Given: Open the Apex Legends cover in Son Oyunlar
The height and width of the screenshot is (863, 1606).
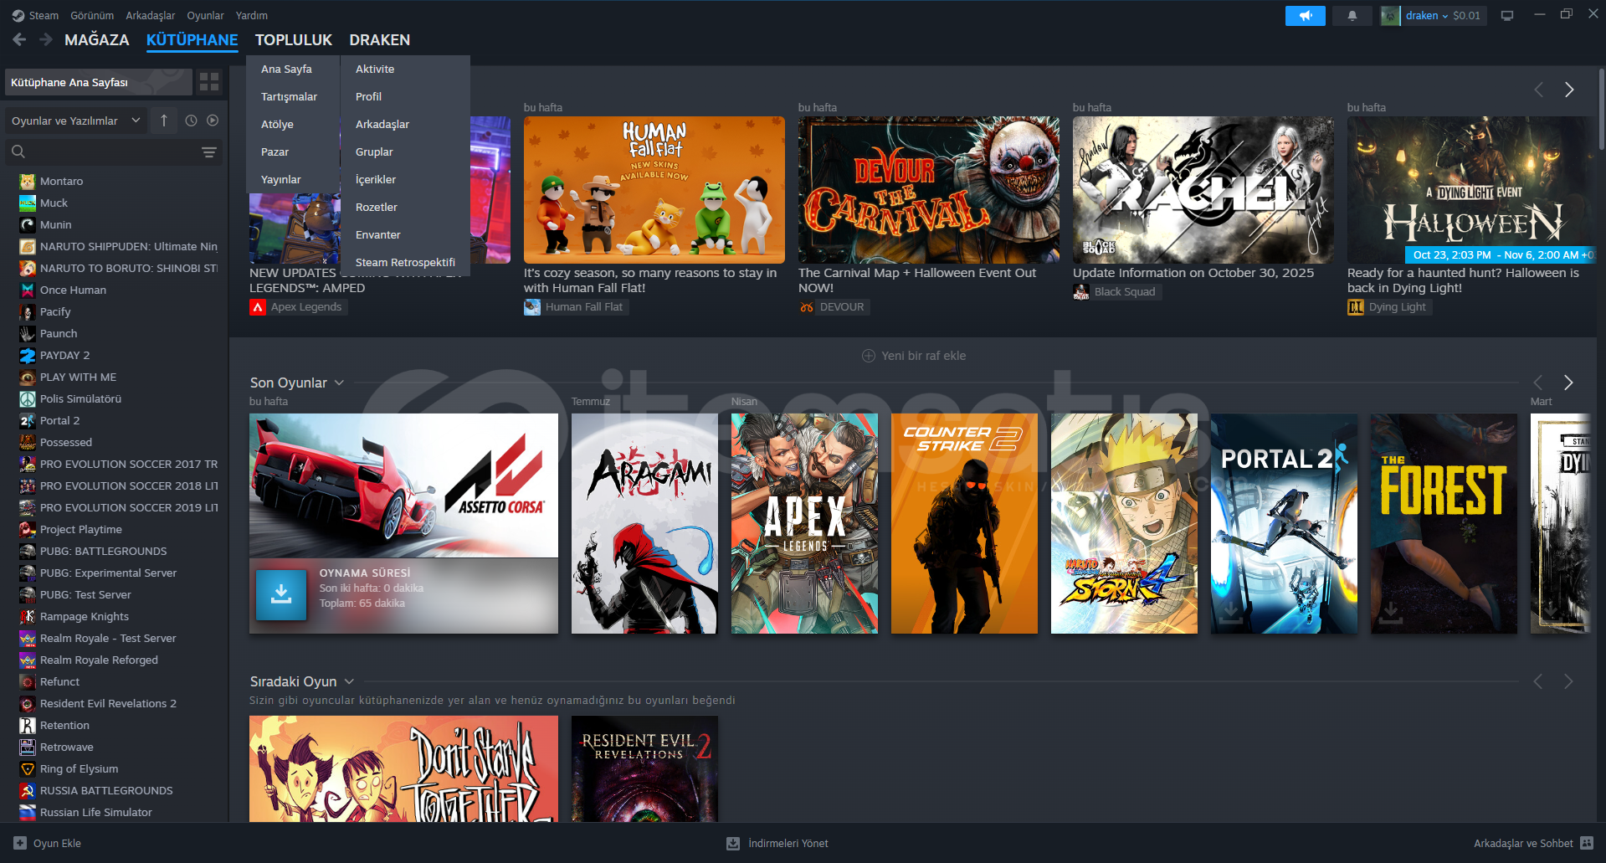Looking at the screenshot, I should (x=804, y=523).
